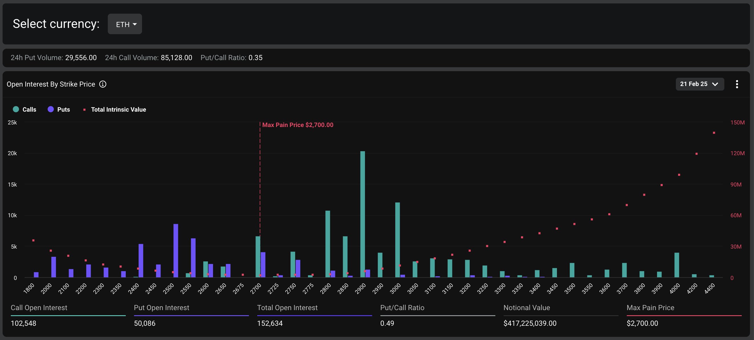
Task: Open the ETH currency dropdown
Action: pos(125,24)
